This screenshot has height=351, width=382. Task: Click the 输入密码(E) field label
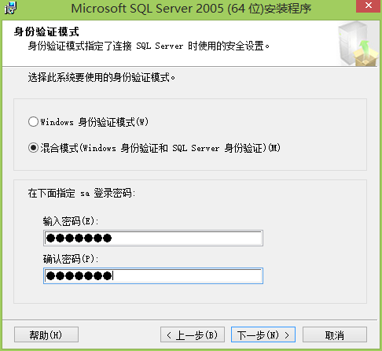click(x=71, y=221)
